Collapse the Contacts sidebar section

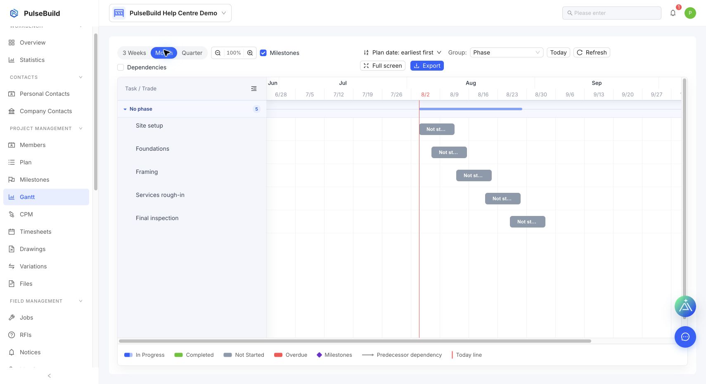point(81,77)
